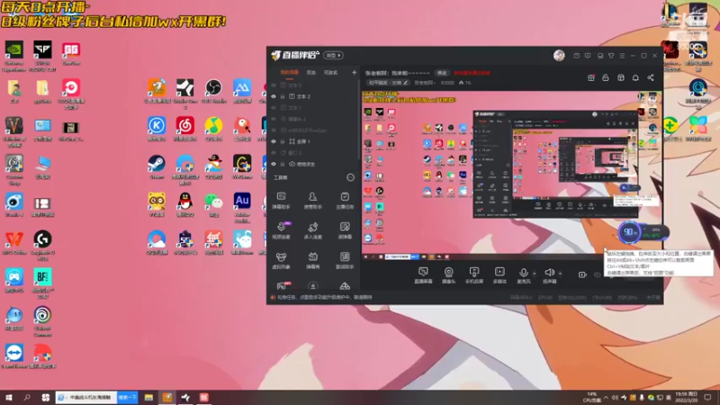
Task: Select the 绝地求生 source row
Action: tap(313, 164)
